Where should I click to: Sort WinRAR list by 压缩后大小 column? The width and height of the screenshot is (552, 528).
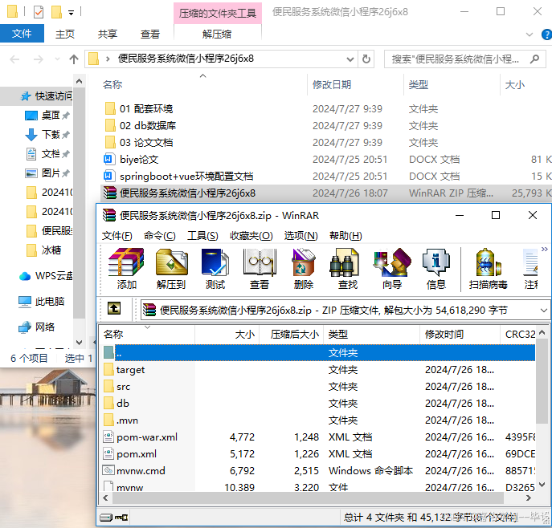[292, 335]
